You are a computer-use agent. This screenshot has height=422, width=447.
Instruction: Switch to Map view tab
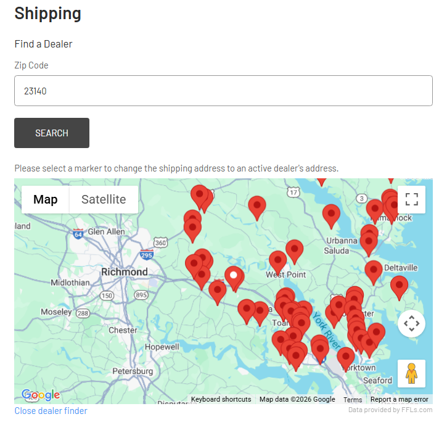[46, 199]
